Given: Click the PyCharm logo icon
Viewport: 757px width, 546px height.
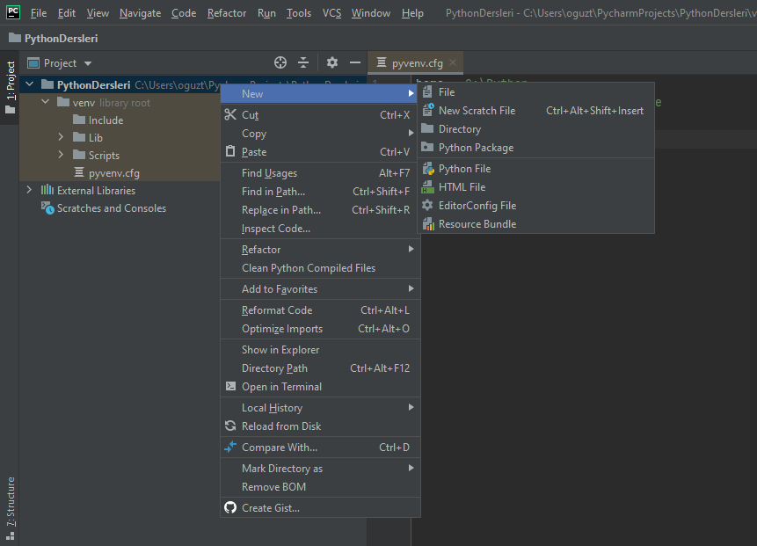Looking at the screenshot, I should 13,12.
